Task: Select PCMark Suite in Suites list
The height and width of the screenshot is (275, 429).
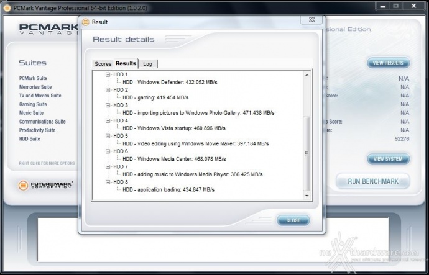Action: tap(33, 78)
